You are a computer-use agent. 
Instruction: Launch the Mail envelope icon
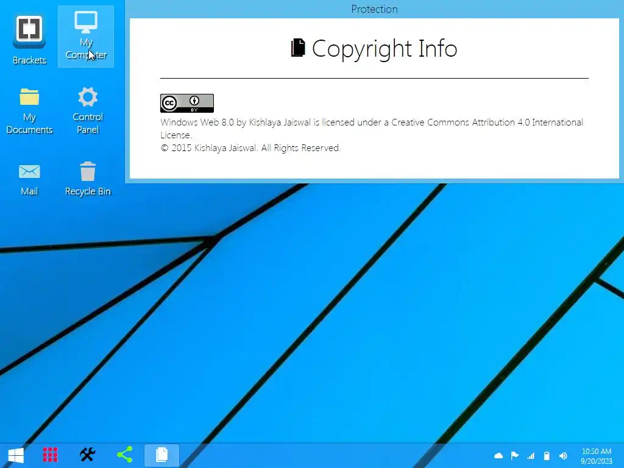pos(29,180)
